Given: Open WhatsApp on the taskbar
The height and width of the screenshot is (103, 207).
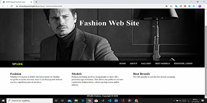Looking at the screenshot, I should pyautogui.click(x=136, y=101).
